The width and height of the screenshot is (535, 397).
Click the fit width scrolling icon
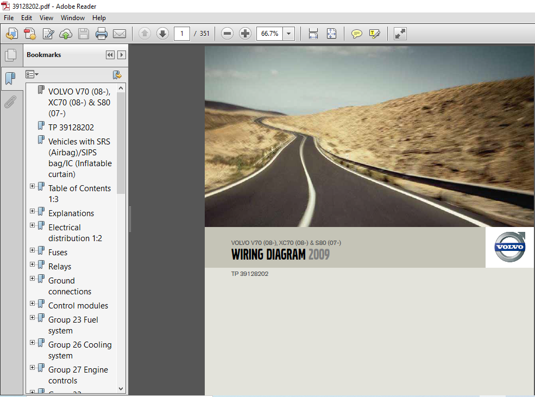pos(313,34)
